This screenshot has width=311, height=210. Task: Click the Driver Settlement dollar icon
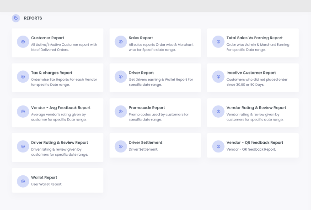tap(121, 147)
